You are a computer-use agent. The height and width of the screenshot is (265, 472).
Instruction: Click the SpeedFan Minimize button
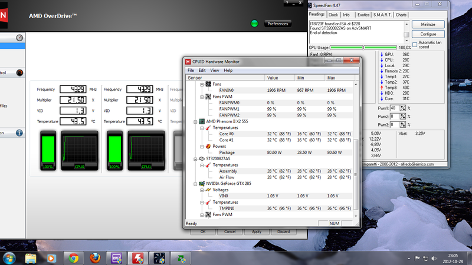428,24
